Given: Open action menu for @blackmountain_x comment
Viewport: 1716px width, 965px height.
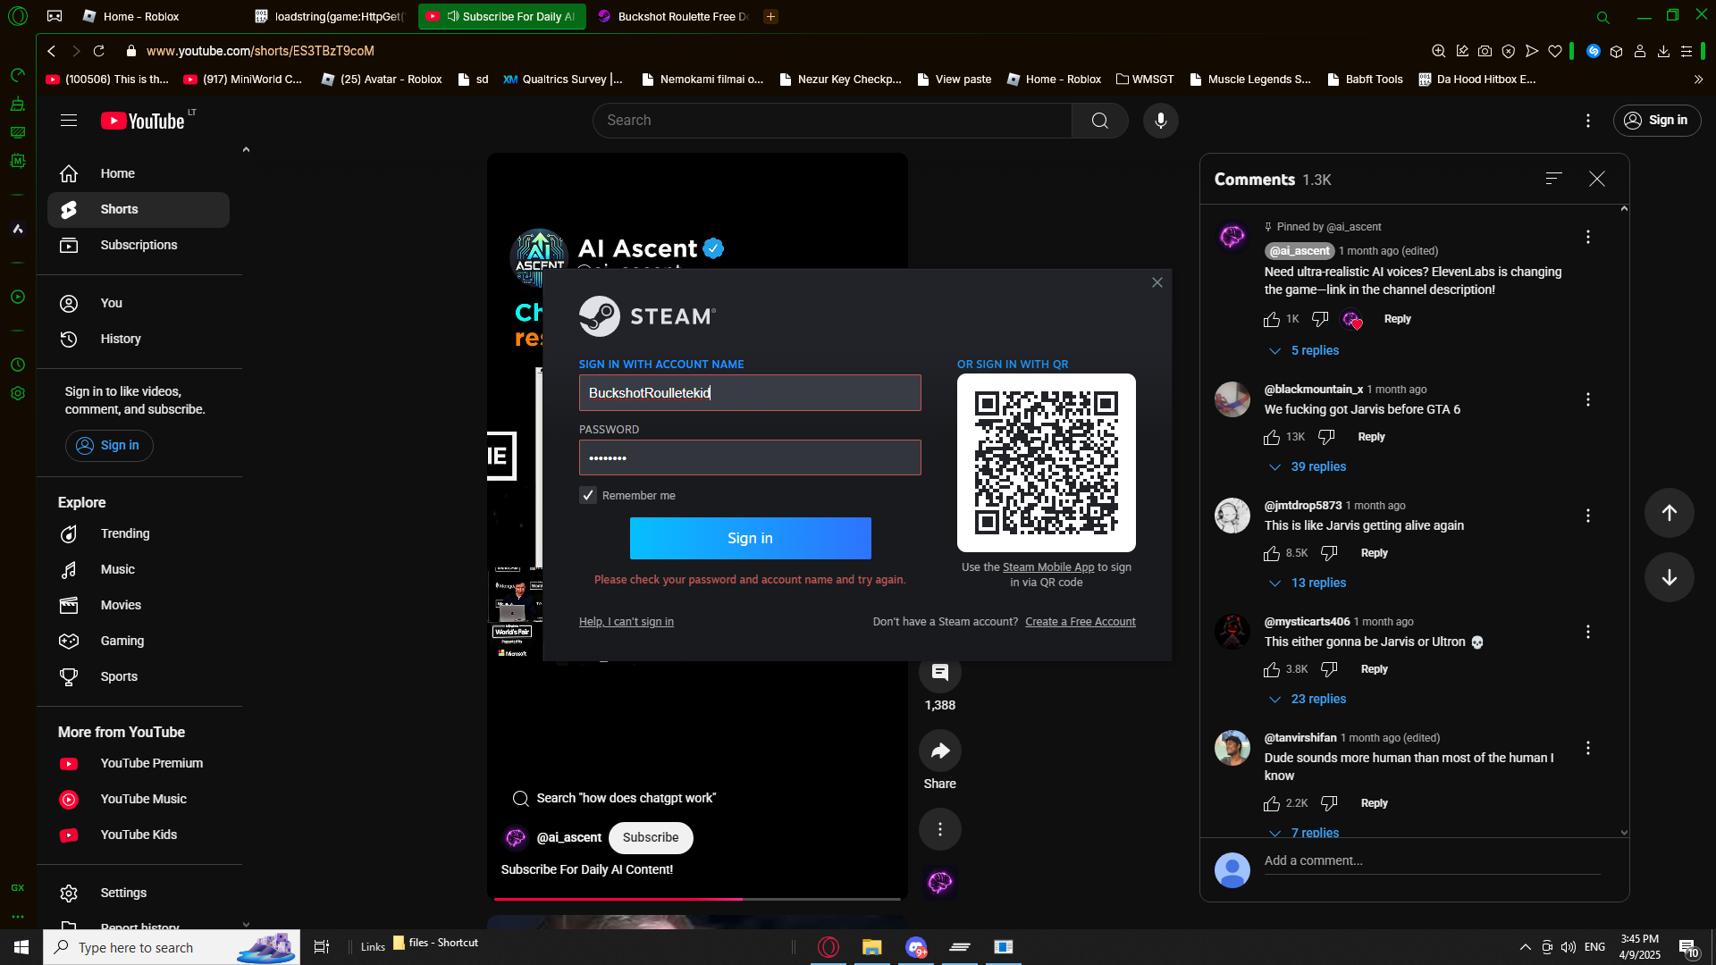Looking at the screenshot, I should pos(1587,399).
